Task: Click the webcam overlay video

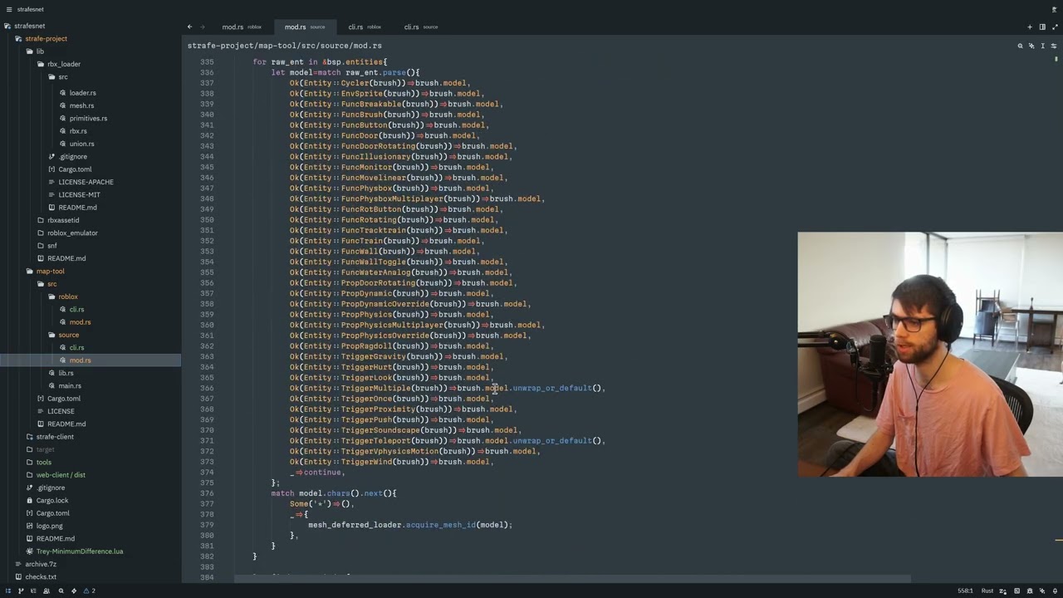Action: [930, 355]
